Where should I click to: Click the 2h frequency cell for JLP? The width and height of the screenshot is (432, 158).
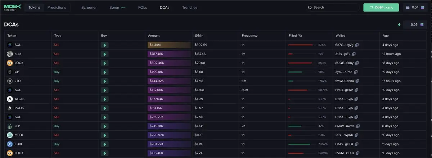pyautogui.click(x=243, y=126)
